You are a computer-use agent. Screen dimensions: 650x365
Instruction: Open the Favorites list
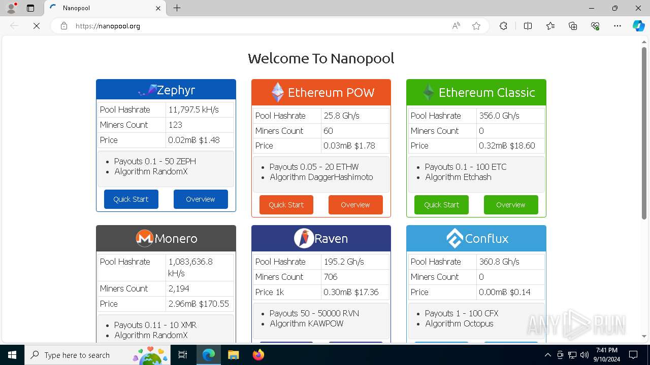550,26
